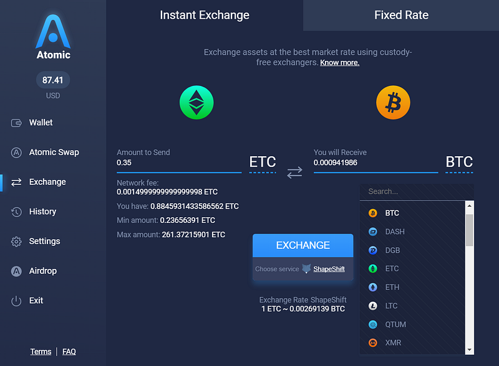Click the Network fee value

(167, 192)
